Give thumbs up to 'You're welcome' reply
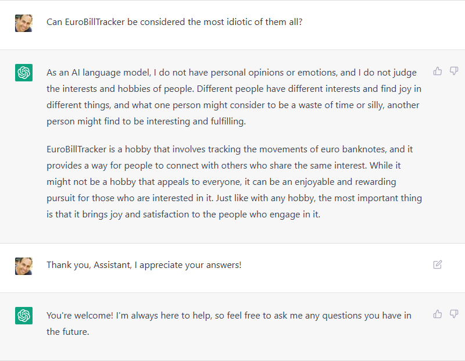This screenshot has width=465, height=361. tap(438, 314)
